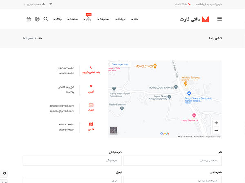
Task: Click the map zoom in plus button
Action: [x=216, y=123]
